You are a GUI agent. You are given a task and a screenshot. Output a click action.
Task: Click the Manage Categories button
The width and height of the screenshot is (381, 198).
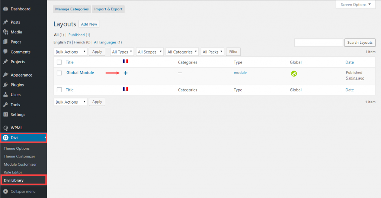(72, 9)
